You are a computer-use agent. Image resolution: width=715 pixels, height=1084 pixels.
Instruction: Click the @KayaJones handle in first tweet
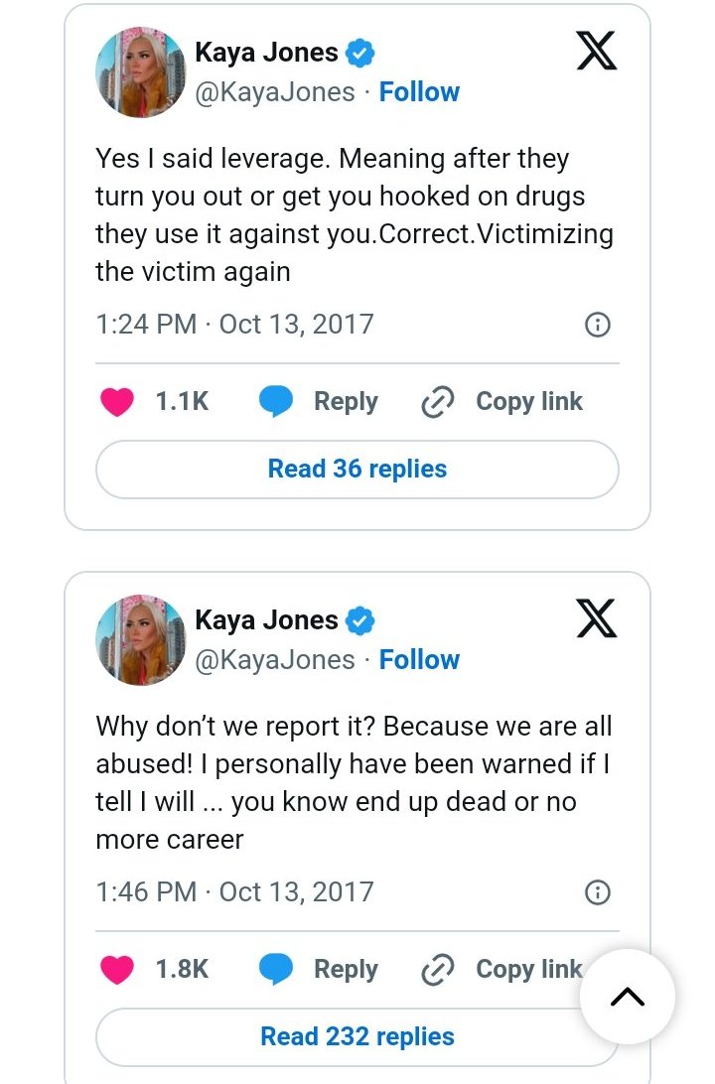point(275,92)
